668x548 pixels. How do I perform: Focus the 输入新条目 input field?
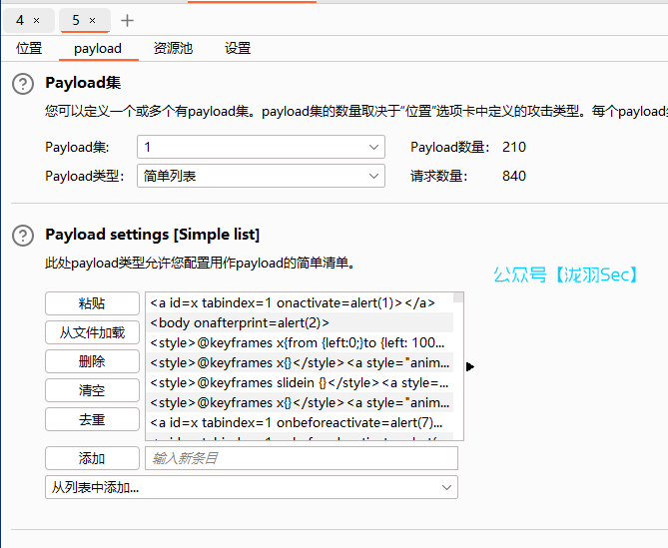tap(301, 458)
